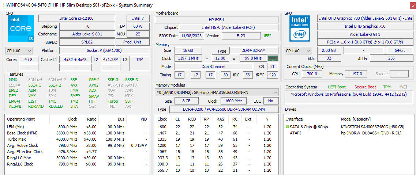Click the Socket V (LGA1700) platform field
416x175 pixels.
click(104, 50)
